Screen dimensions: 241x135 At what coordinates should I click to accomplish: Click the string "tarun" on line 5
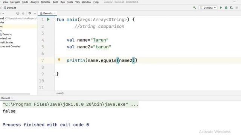[x=102, y=47]
